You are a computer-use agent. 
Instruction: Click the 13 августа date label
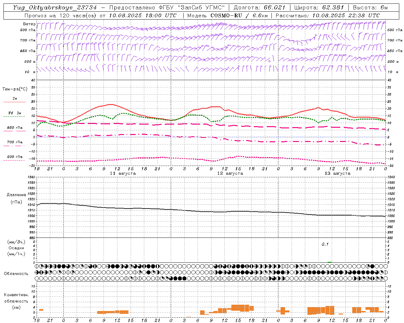click(337, 173)
